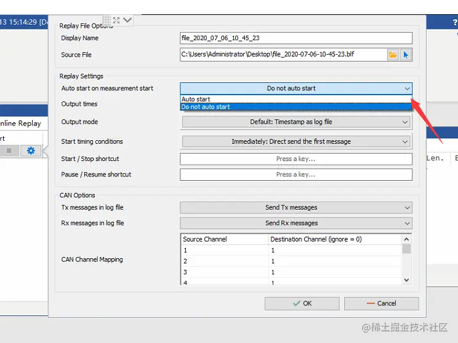The image size is (458, 343).
Task: Choose 'Do not auto start' list option
Action: (296, 107)
